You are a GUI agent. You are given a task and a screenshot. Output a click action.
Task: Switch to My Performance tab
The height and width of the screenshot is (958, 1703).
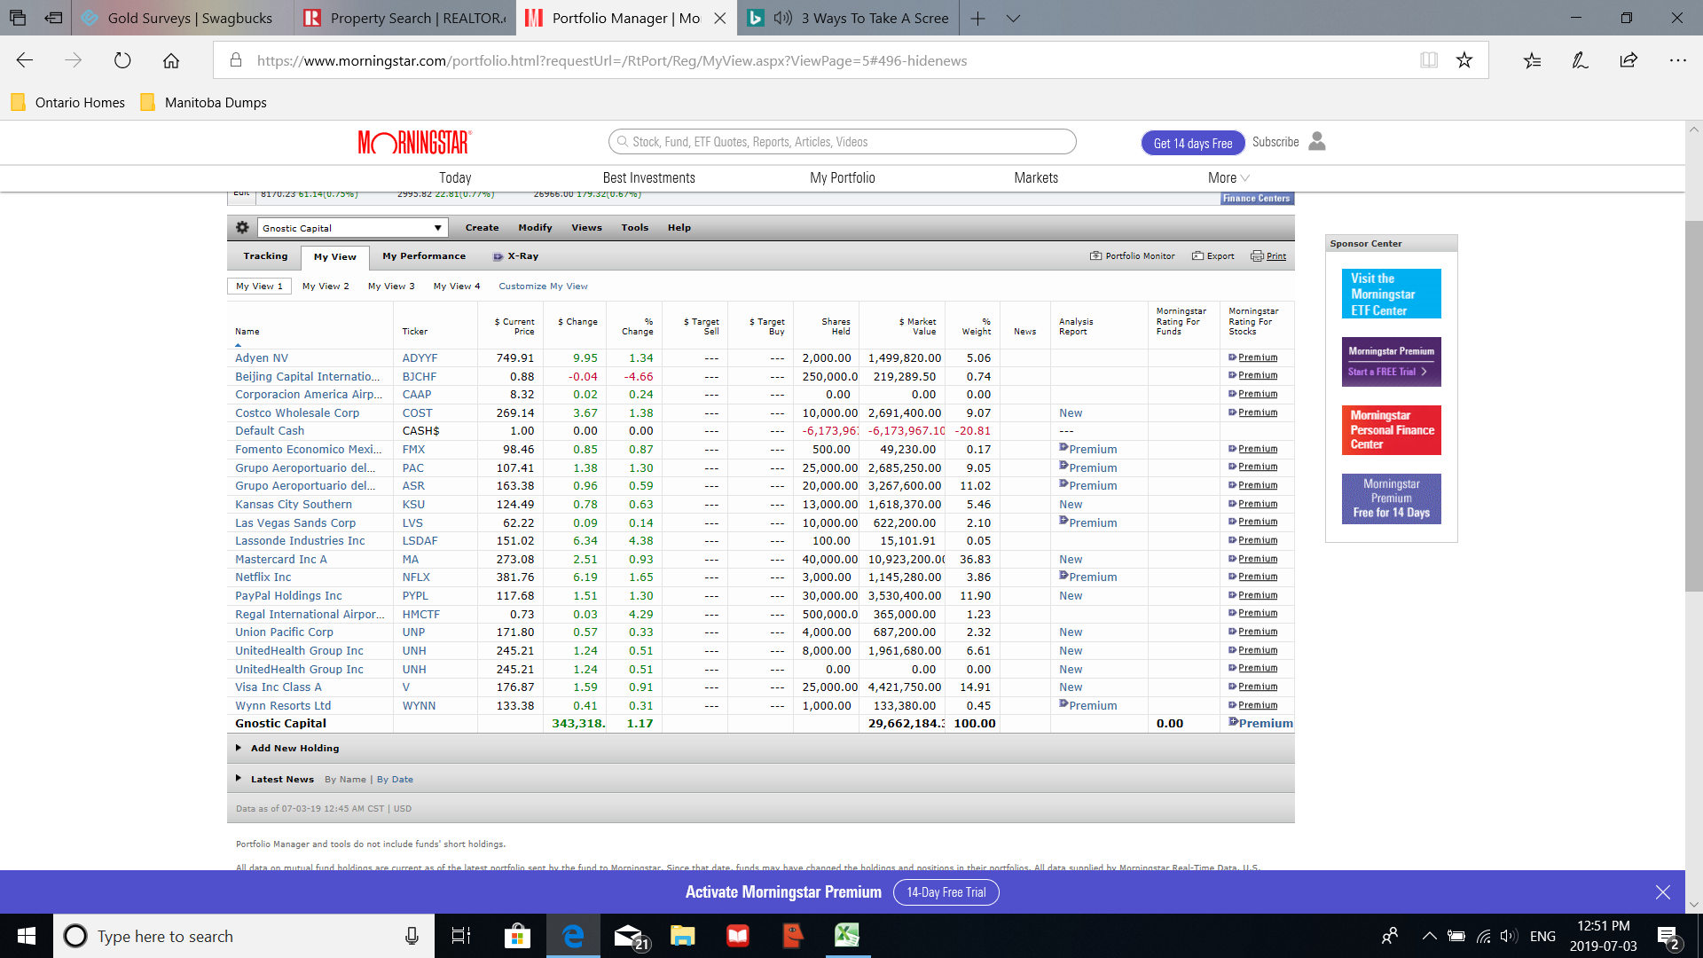(424, 255)
